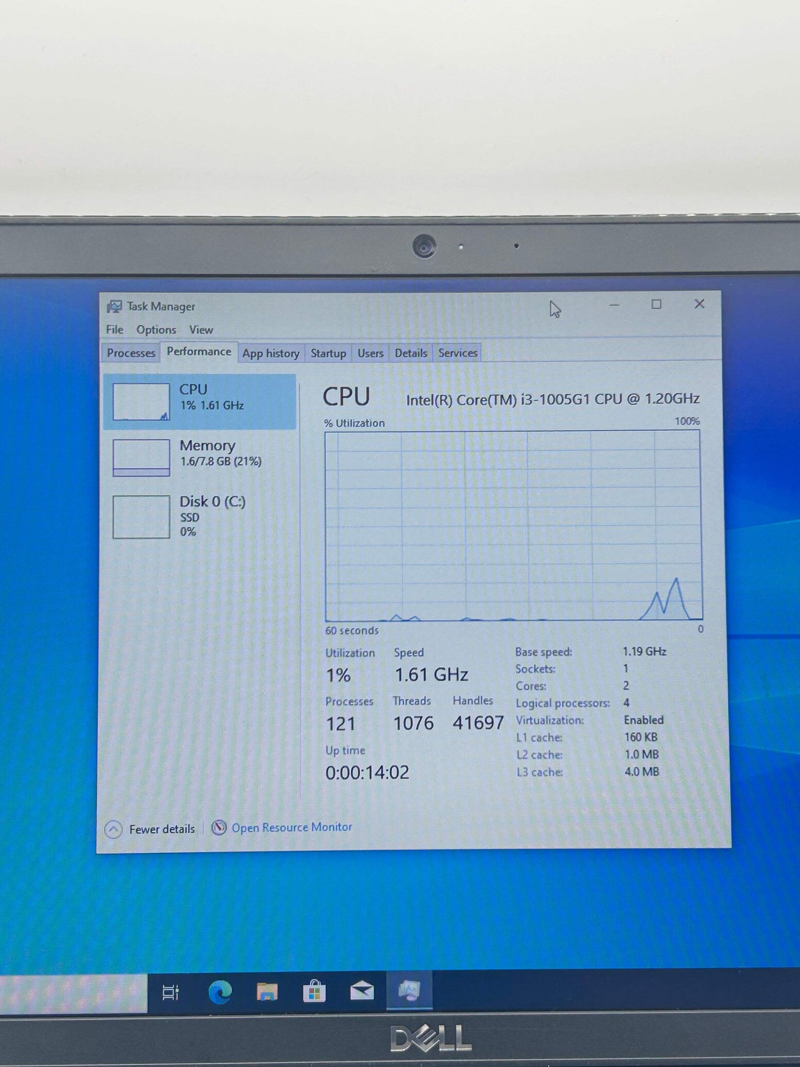Click the taskbar search box
The image size is (800, 1067).
click(x=73, y=994)
